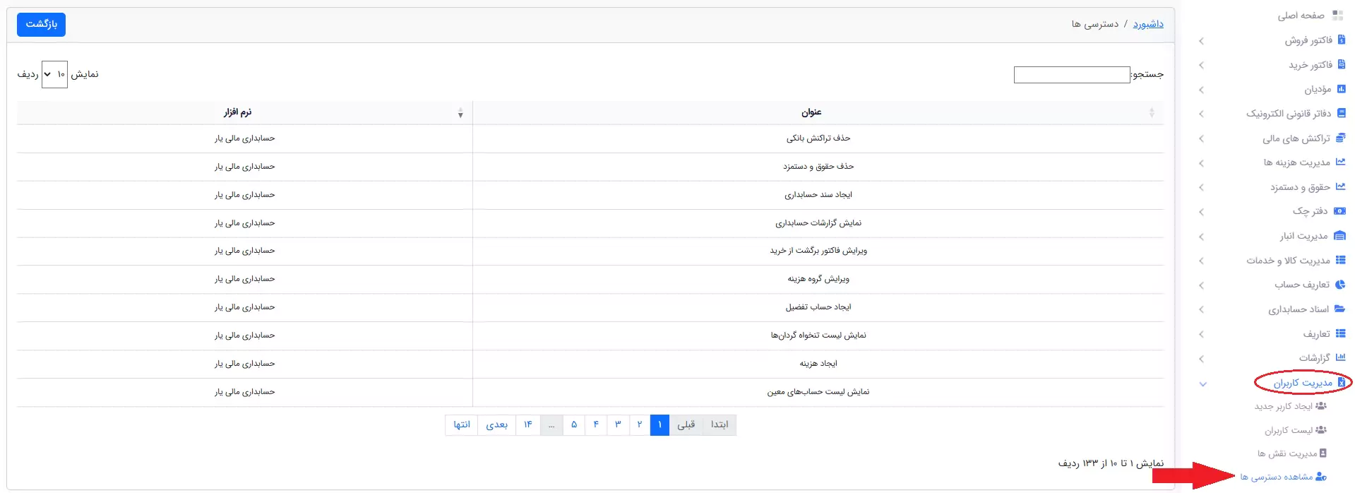Expand the فاکتور خرید menu chevron

1202,65
